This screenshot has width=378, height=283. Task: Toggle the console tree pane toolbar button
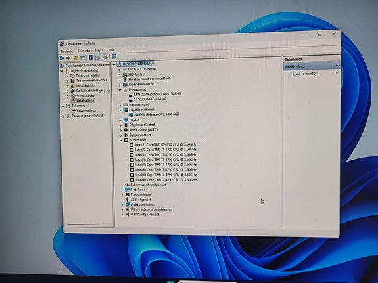tap(83, 58)
